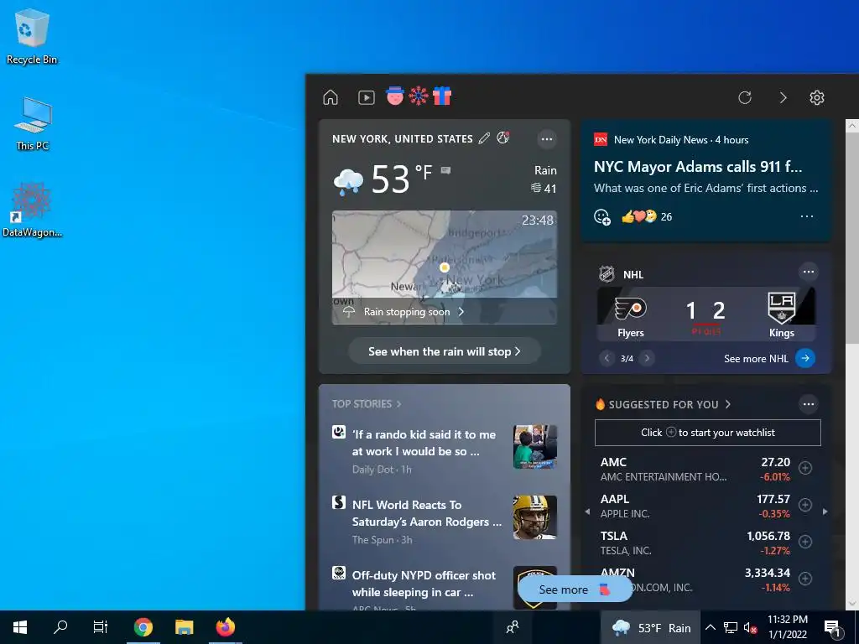
Task: Open Off-duty NYPD officer shot story
Action: pyautogui.click(x=424, y=584)
